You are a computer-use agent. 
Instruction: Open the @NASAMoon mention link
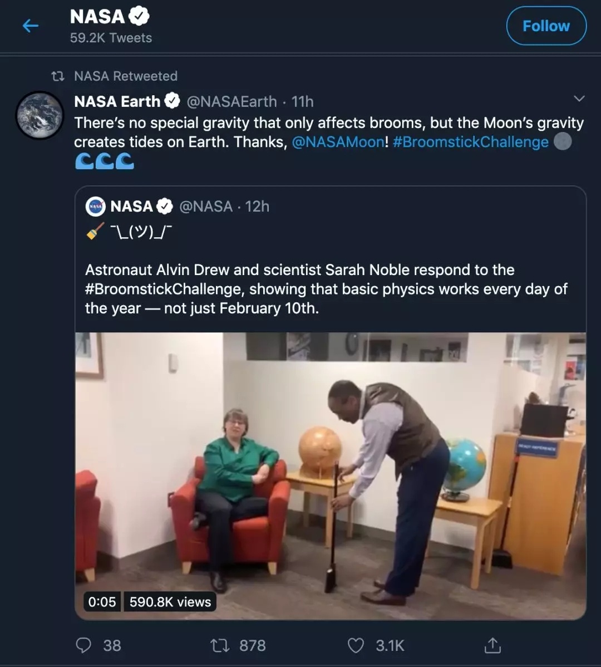(338, 141)
